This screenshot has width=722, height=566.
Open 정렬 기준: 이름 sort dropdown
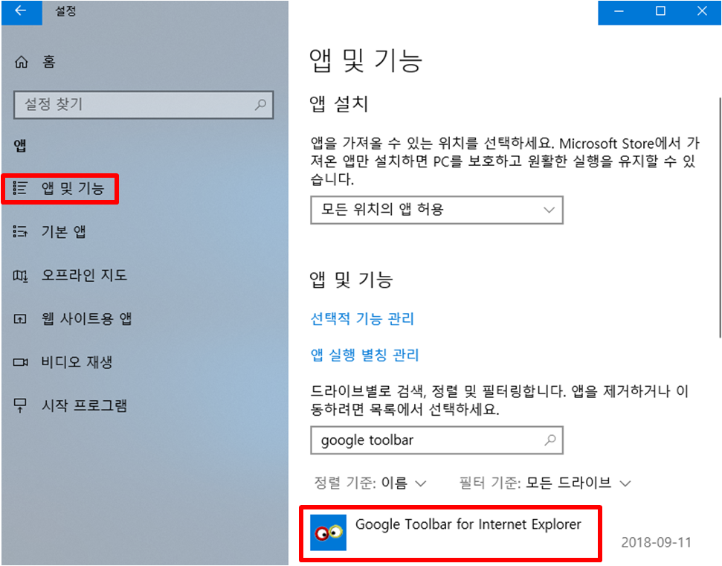pos(370,483)
